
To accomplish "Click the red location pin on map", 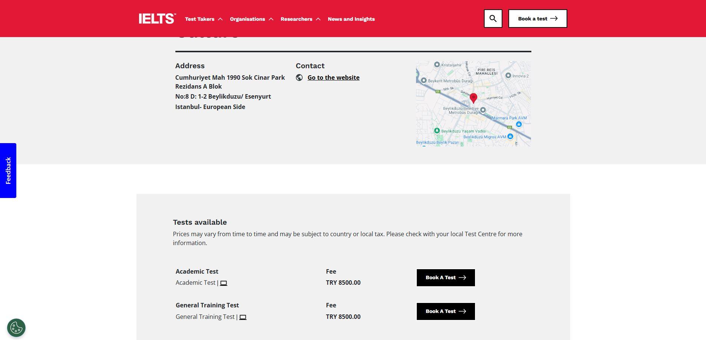I will click(473, 98).
